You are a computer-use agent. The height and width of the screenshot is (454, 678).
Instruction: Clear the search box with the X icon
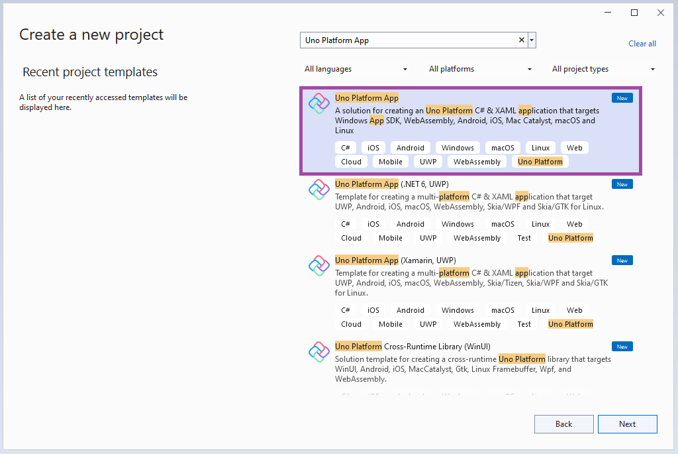(x=522, y=40)
